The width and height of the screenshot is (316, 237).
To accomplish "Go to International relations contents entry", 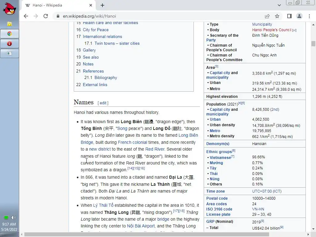I will [102, 37].
